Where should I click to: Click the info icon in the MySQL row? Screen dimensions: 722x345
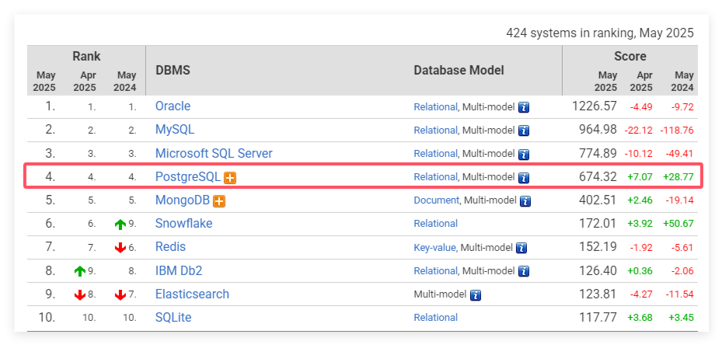pyautogui.click(x=524, y=131)
